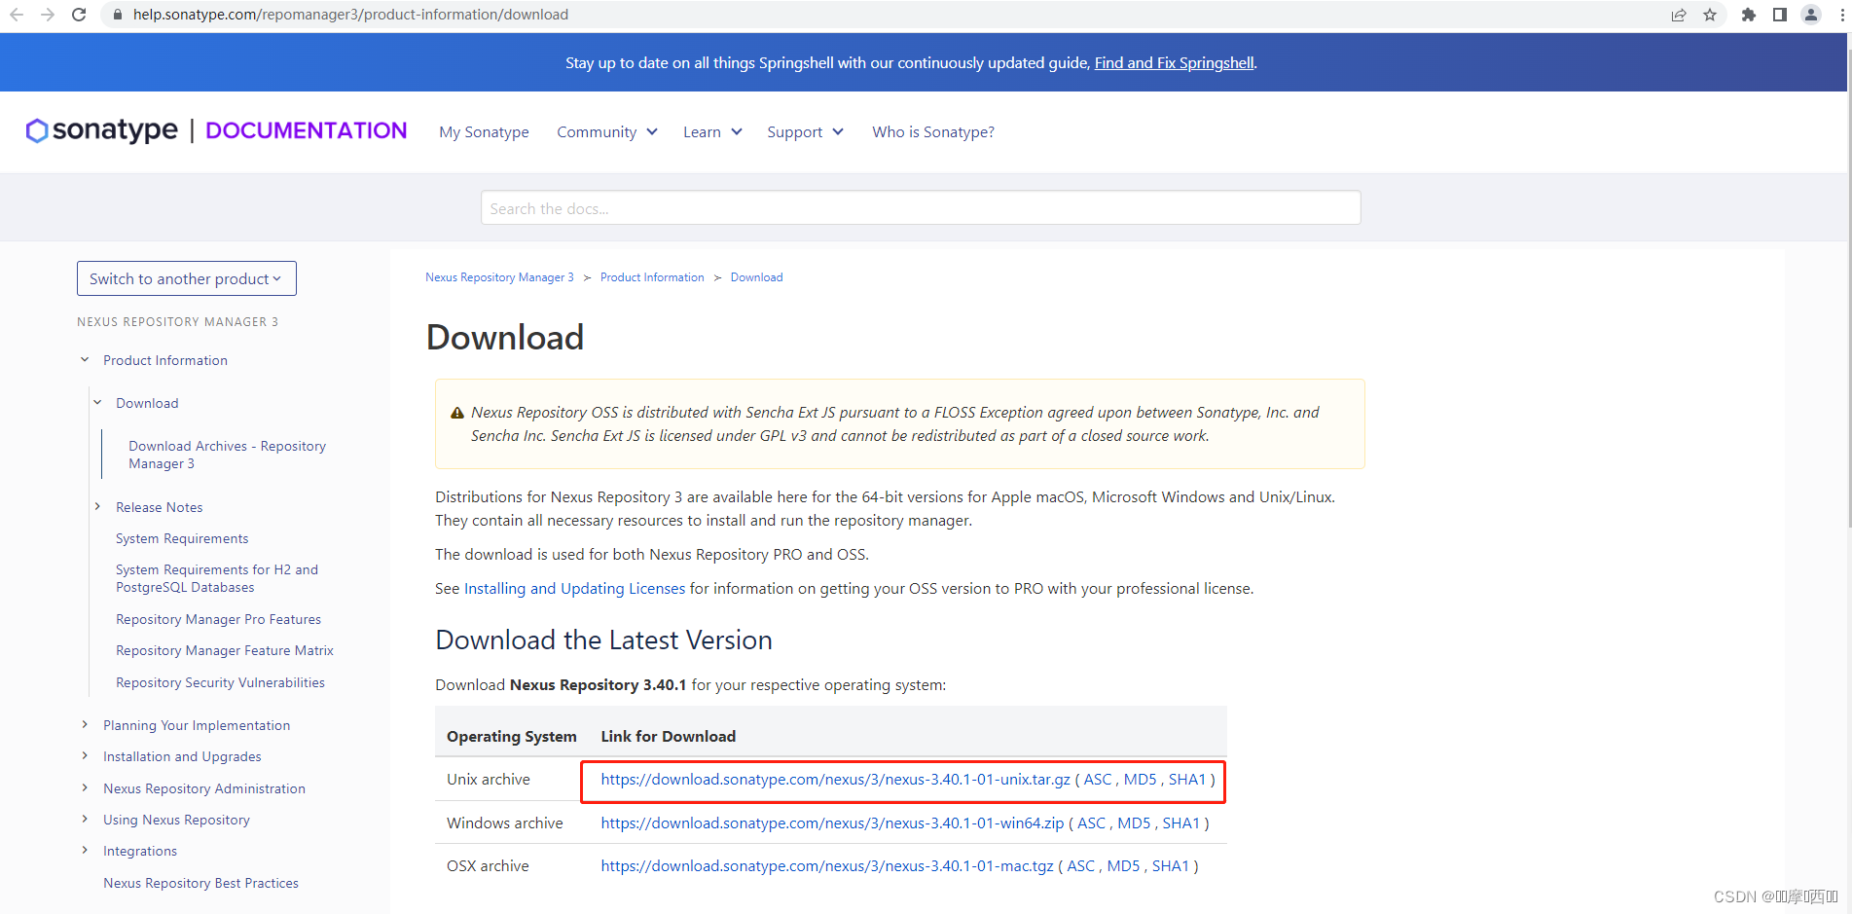
Task: Open MD5 checksum for Unix archive
Action: 1140,780
